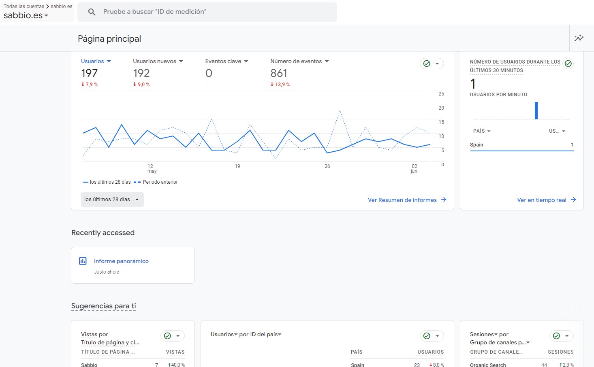Click the 192 new users value
This screenshot has height=367, width=594.
click(141, 73)
